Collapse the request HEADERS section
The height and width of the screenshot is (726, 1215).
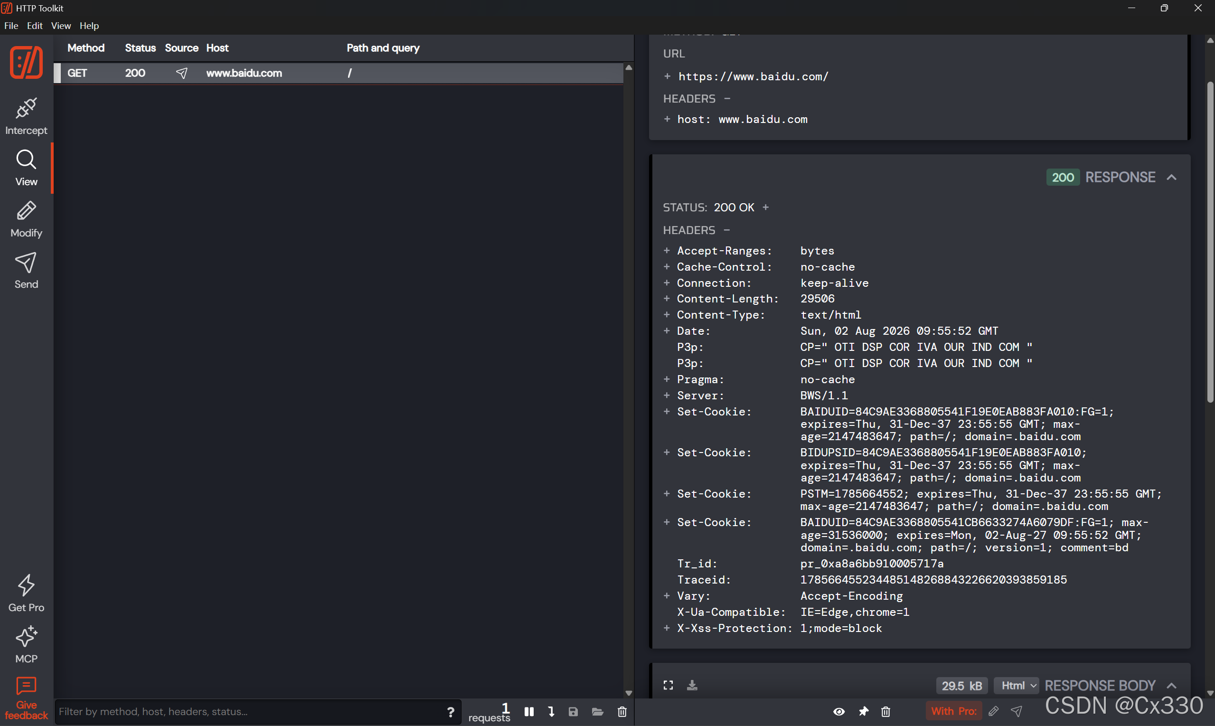click(727, 99)
